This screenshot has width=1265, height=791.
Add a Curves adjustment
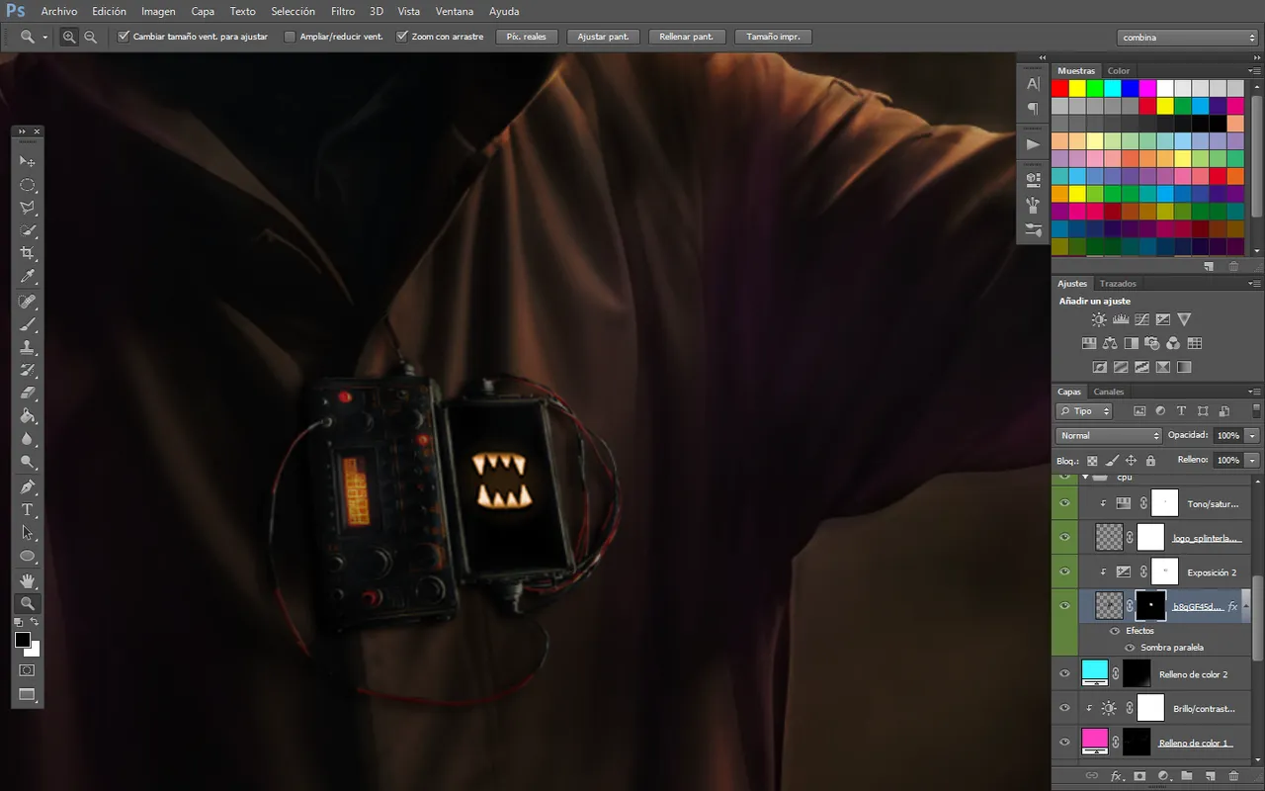pyautogui.click(x=1141, y=319)
